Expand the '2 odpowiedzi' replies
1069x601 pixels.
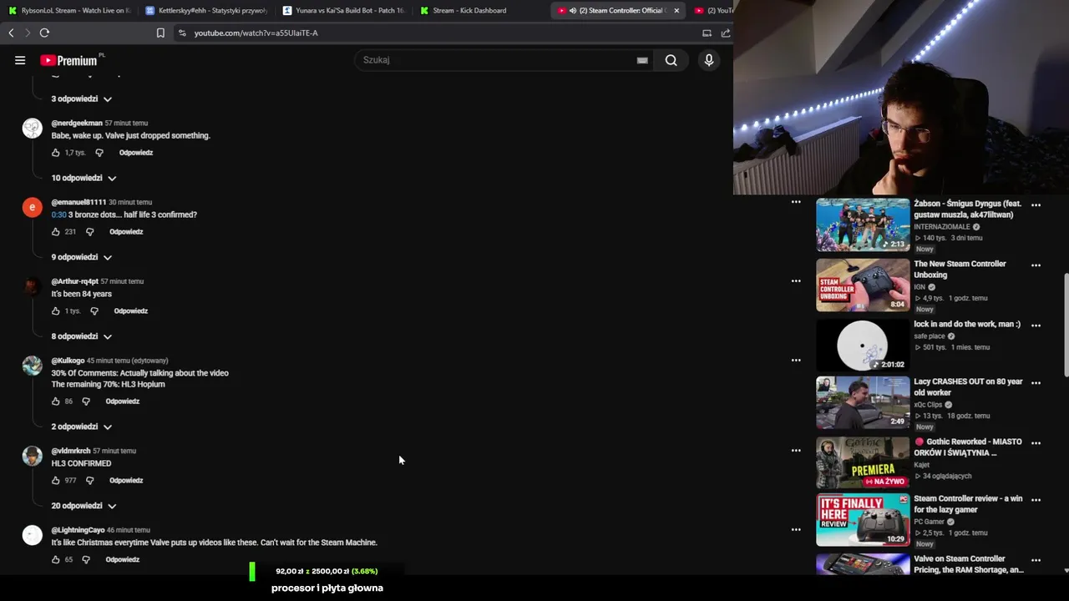point(81,427)
